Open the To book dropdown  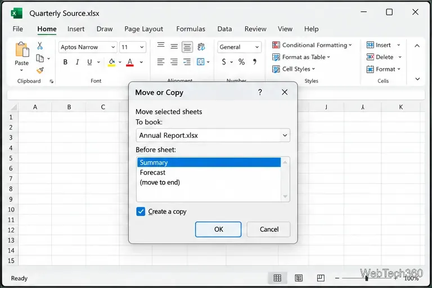click(213, 136)
